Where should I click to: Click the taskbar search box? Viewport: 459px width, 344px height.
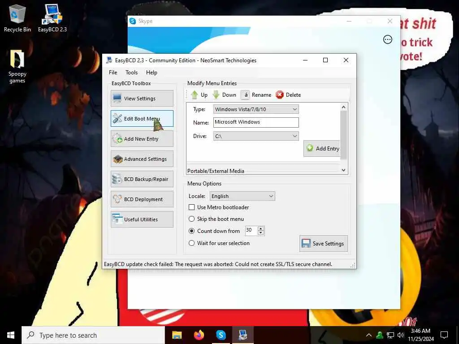pyautogui.click(x=93, y=335)
